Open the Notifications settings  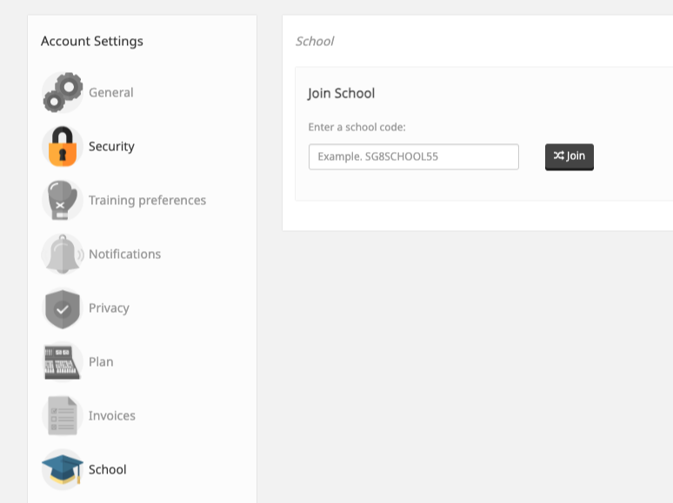coord(124,255)
